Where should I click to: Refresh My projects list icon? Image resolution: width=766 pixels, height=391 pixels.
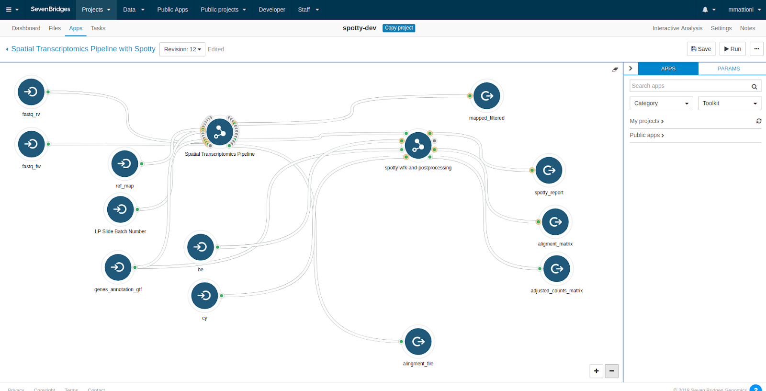point(759,121)
